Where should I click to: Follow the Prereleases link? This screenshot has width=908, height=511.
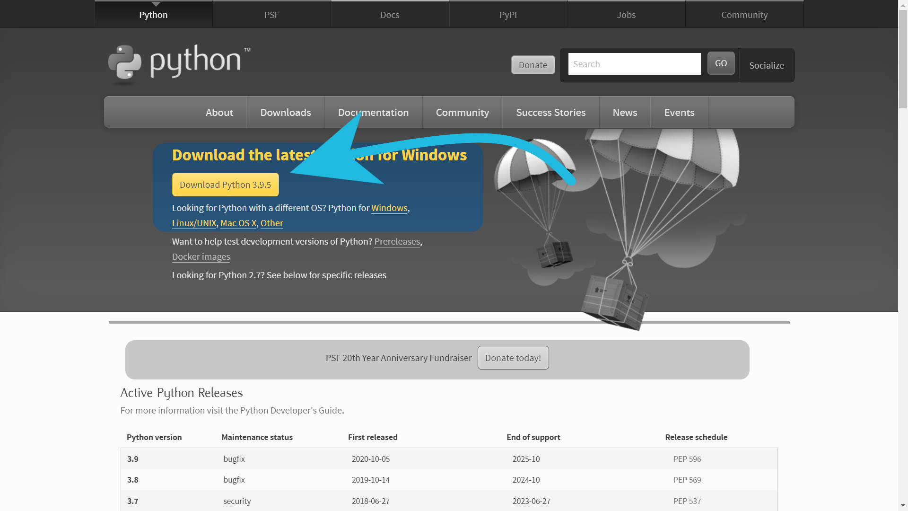(397, 242)
